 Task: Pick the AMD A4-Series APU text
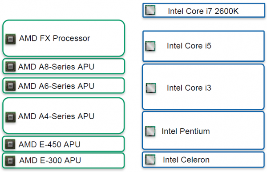[x=56, y=116]
